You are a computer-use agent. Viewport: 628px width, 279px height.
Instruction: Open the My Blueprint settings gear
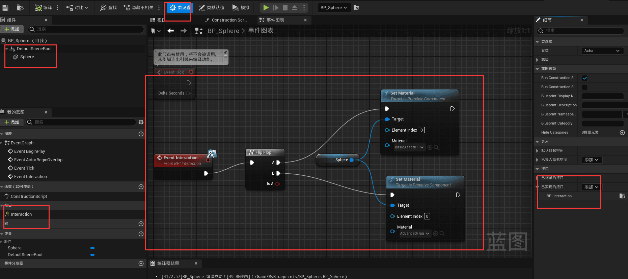(x=141, y=122)
